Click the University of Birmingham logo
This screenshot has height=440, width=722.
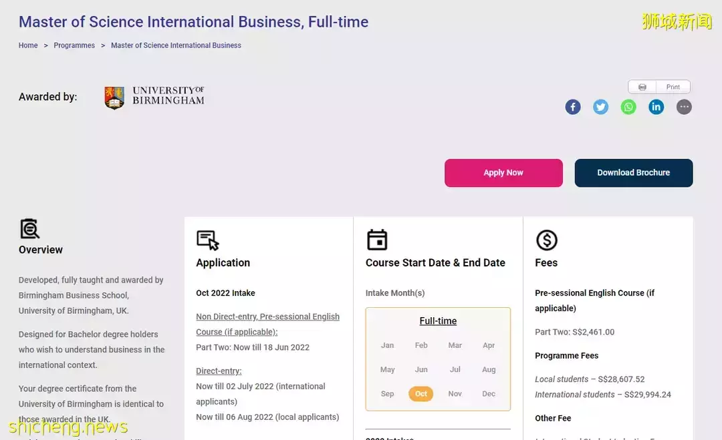tap(154, 97)
